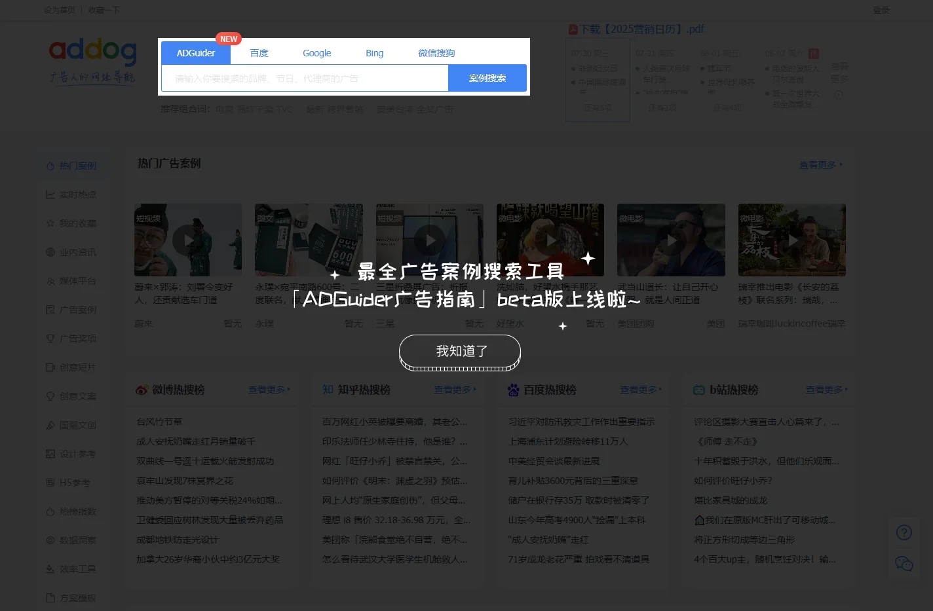933x611 pixels.
Task: Click the 效率工具 sidebar icon
Action: click(50, 569)
